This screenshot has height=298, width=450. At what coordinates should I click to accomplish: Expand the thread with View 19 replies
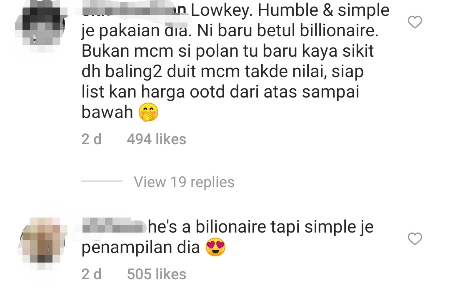coord(184,182)
